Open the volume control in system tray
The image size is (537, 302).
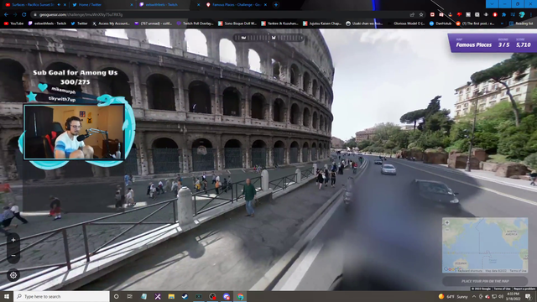[x=501, y=296]
